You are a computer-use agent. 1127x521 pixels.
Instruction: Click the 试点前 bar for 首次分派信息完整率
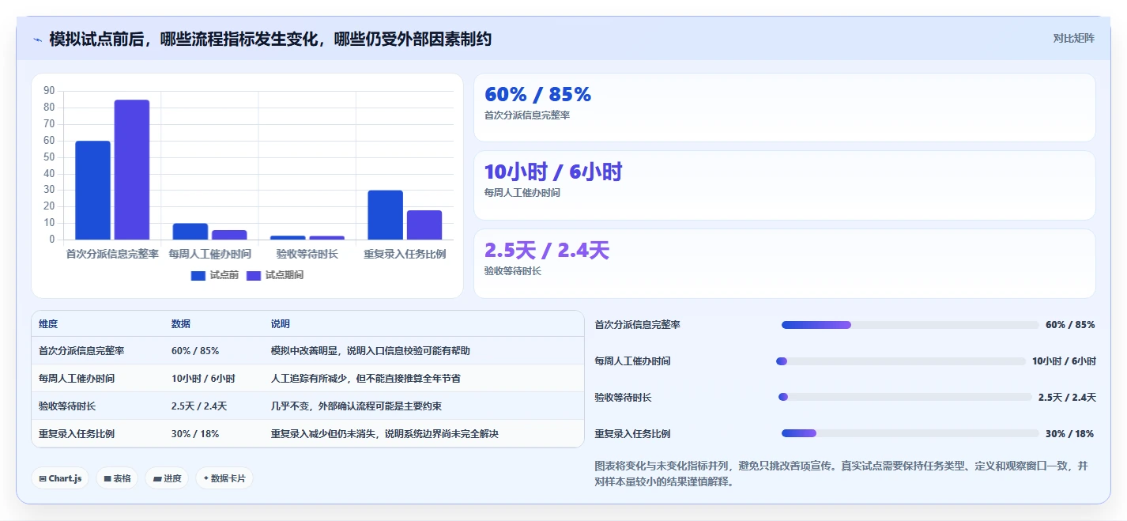92,190
